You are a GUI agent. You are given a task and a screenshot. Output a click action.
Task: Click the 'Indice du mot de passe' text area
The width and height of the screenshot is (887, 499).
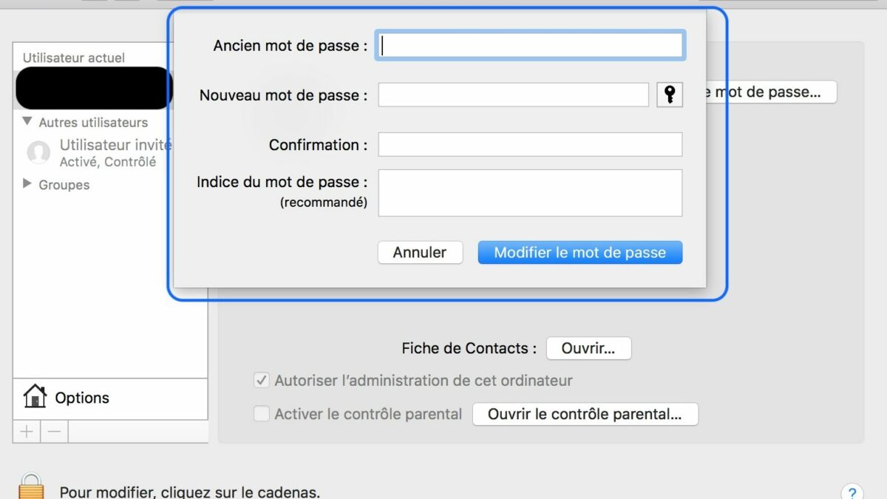click(530, 193)
